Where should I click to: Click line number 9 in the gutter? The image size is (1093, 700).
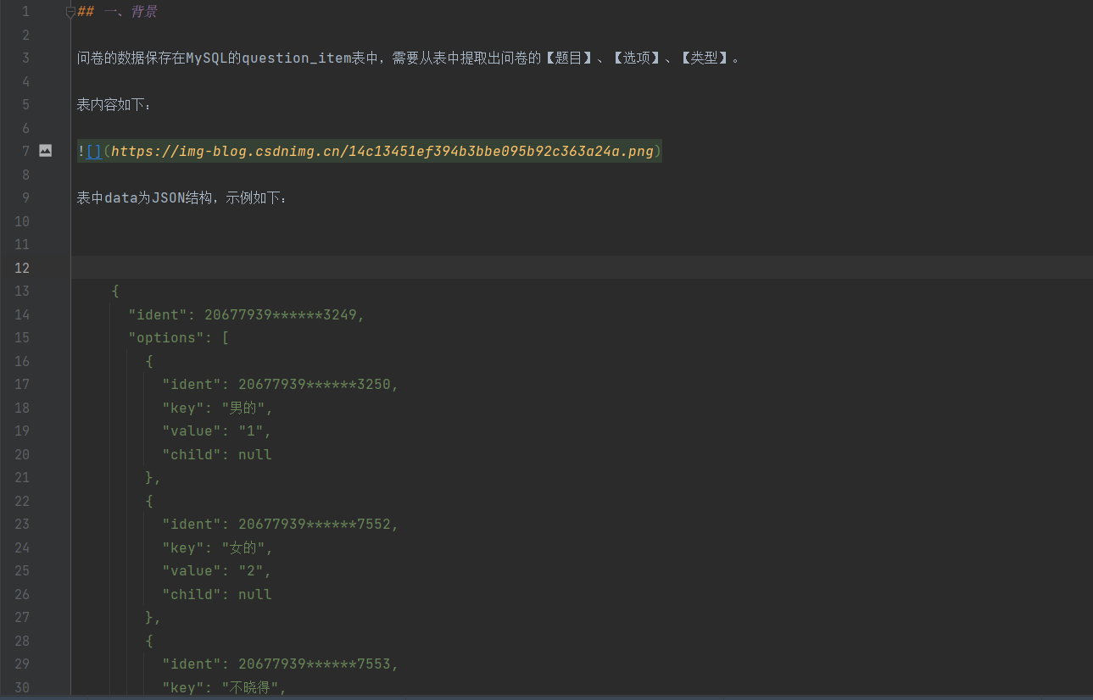(25, 198)
